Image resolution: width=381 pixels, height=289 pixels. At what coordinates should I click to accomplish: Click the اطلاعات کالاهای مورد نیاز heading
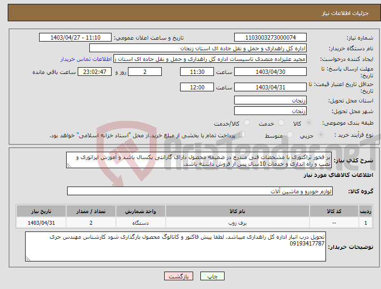338,175
